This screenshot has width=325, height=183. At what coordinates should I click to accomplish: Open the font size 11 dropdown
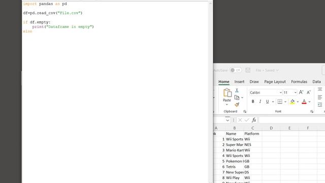point(296,93)
